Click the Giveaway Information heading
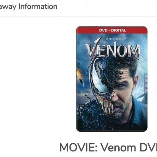The height and width of the screenshot is (157, 157). click(x=29, y=7)
